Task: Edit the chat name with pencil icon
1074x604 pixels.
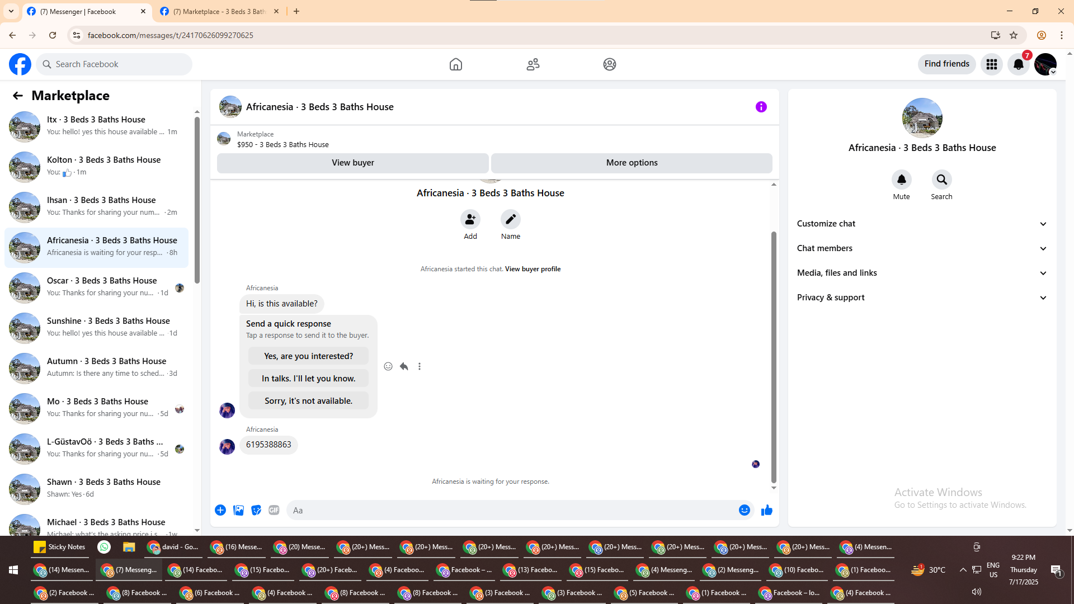Action: (x=511, y=219)
